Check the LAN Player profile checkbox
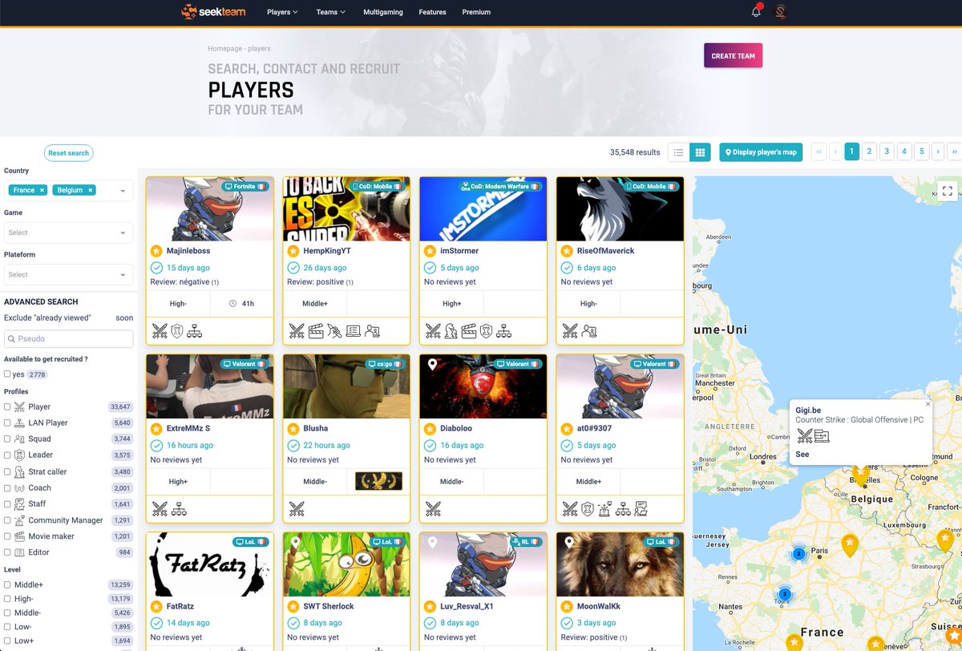962x651 pixels. (x=7, y=423)
